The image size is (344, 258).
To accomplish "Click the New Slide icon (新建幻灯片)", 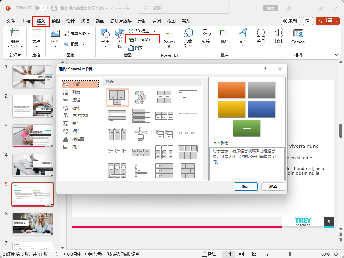I will [15, 34].
